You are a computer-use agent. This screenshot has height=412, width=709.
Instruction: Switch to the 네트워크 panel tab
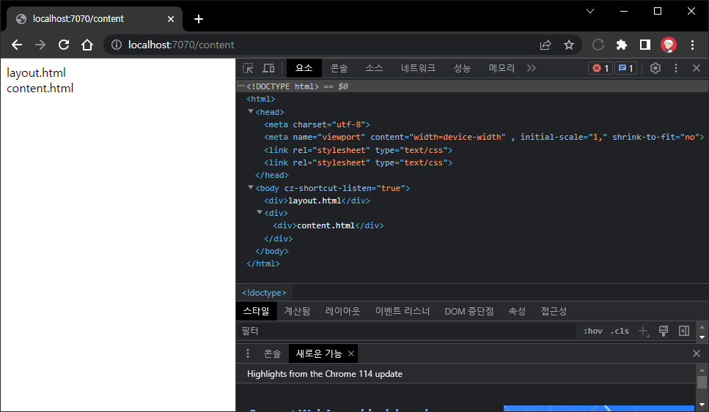pyautogui.click(x=418, y=68)
